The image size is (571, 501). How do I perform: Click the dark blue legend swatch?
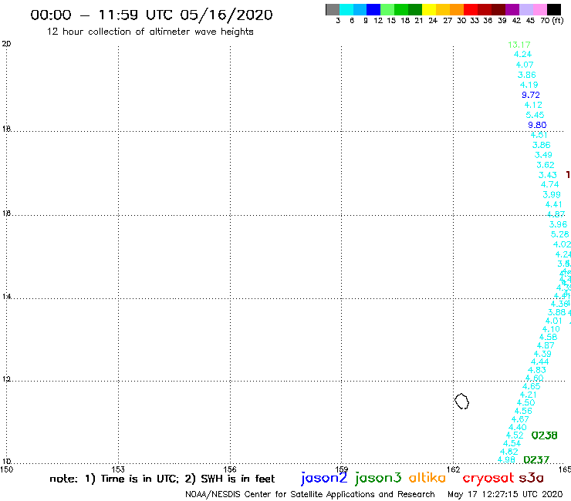tap(373, 9)
